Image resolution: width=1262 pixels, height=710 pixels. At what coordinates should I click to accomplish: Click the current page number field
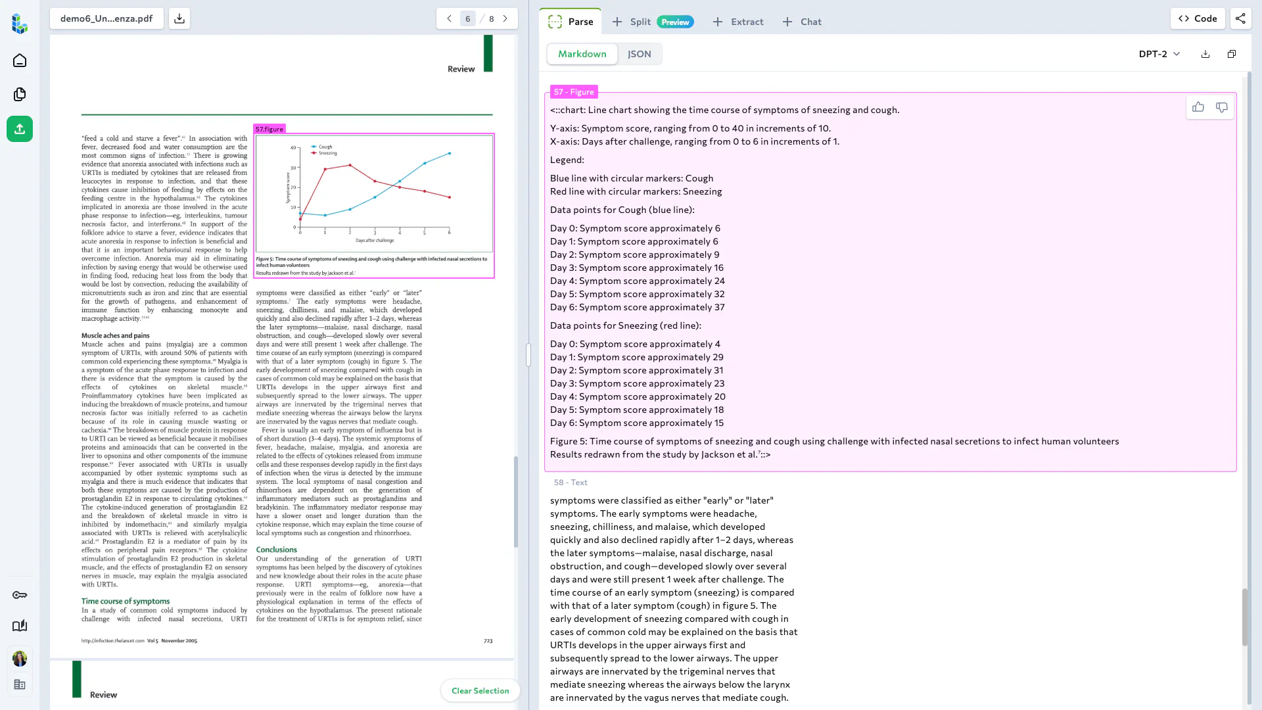(468, 18)
